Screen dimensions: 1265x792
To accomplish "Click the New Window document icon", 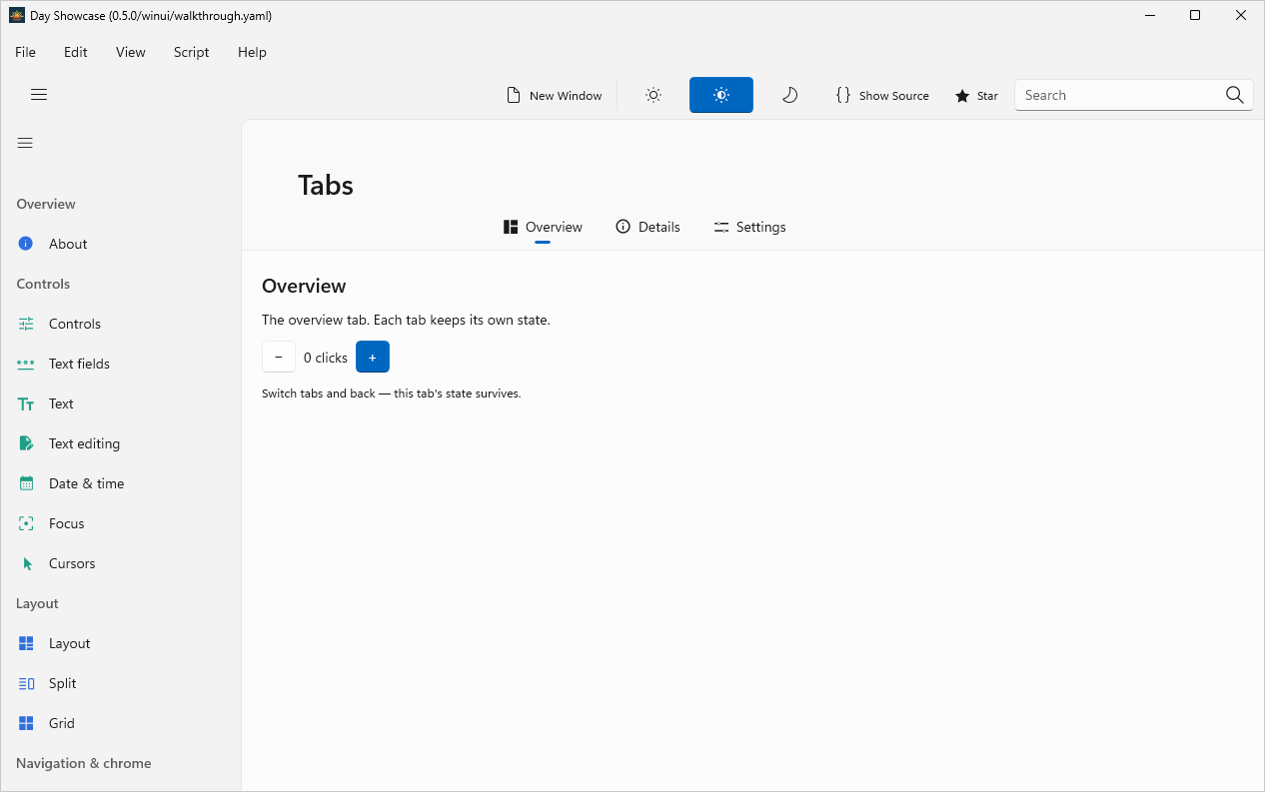I will tap(514, 95).
